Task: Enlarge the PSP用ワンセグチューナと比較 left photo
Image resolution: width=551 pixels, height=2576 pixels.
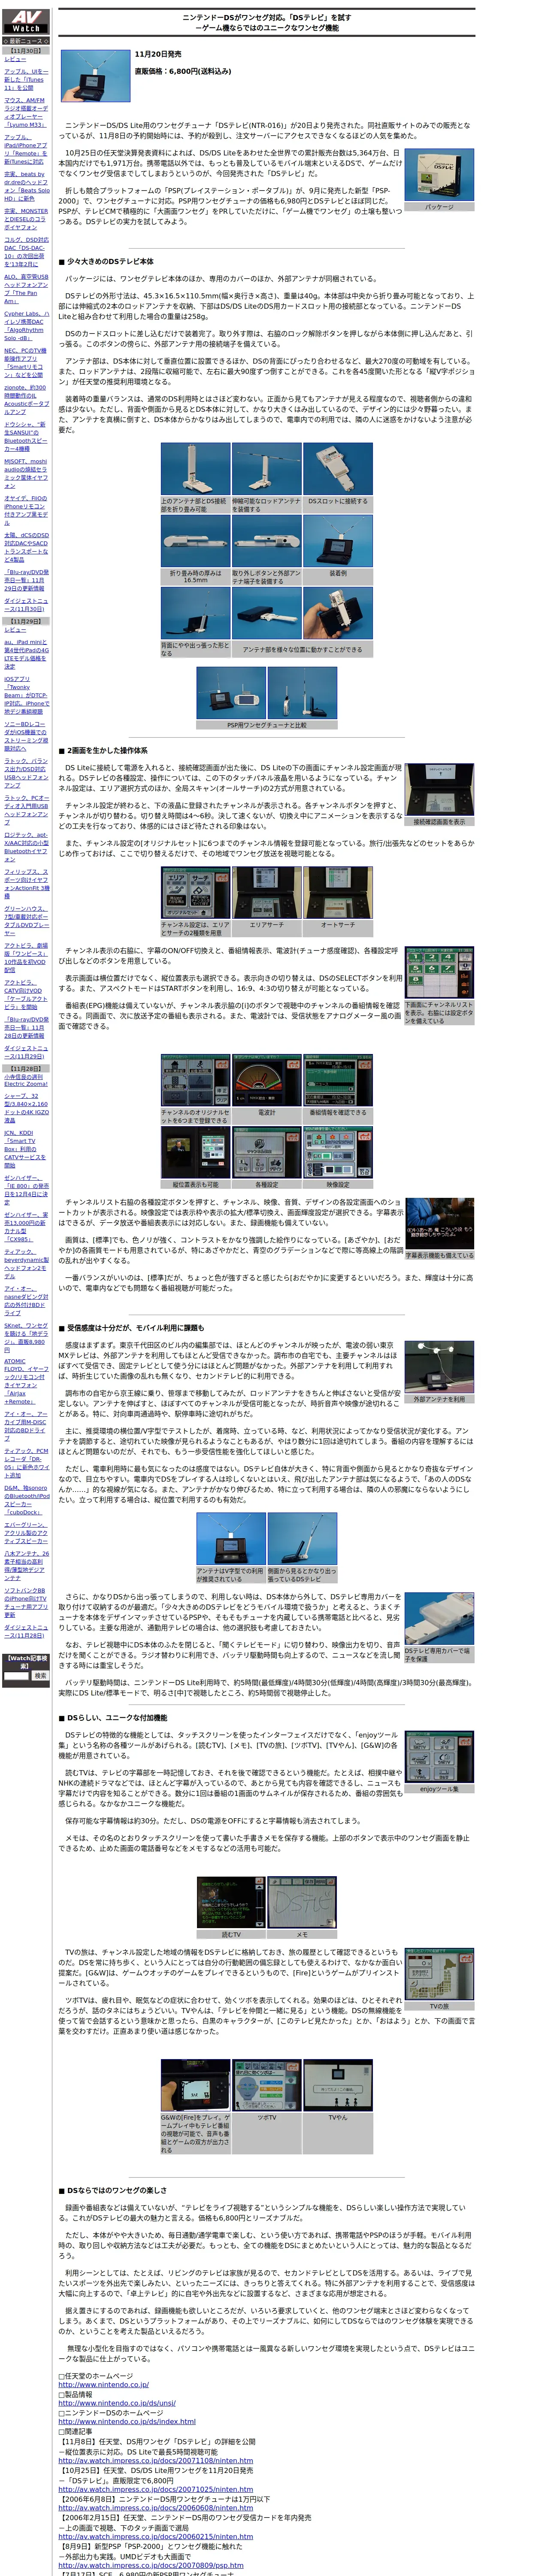Action: (x=231, y=694)
